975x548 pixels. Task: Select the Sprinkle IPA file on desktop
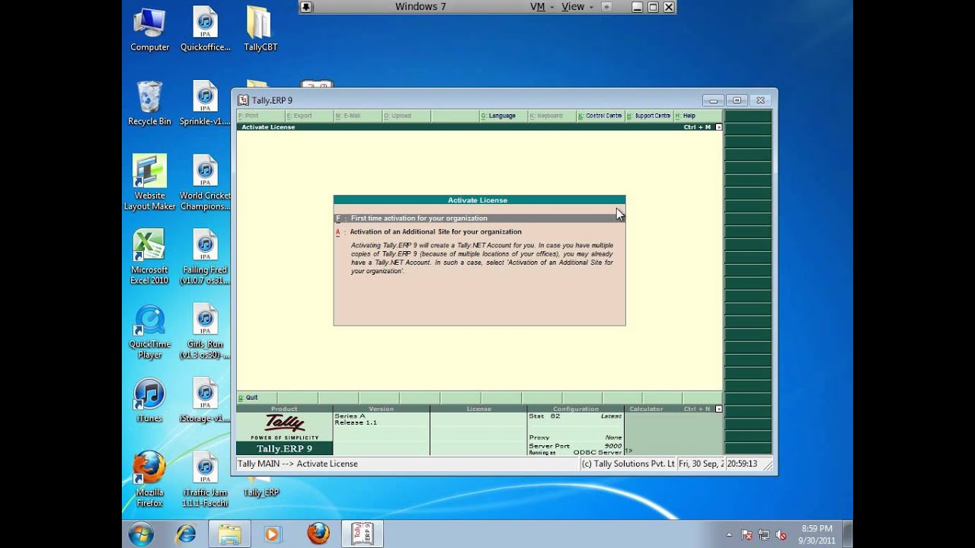(205, 104)
